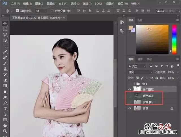Select the Gradient tool
This screenshot has height=137, width=181.
point(5,86)
